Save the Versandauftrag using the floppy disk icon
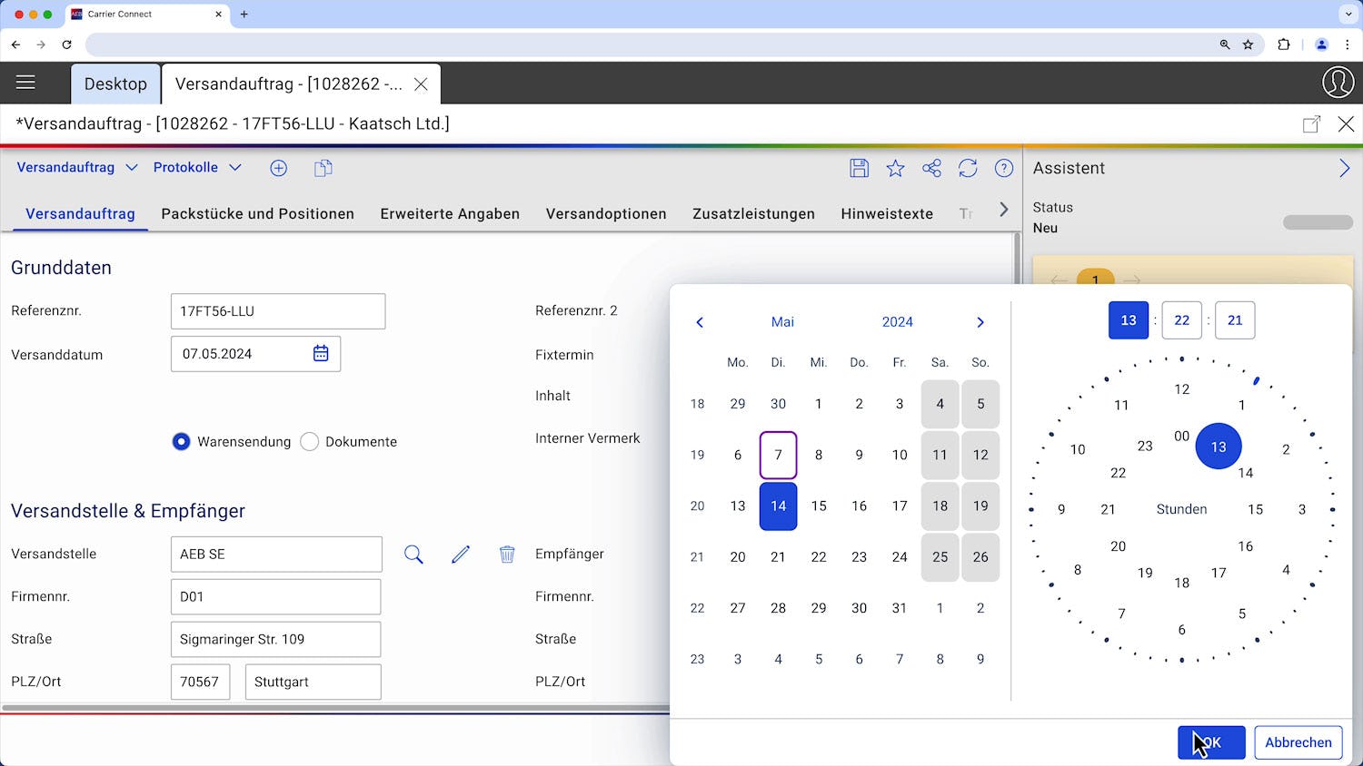The height and width of the screenshot is (766, 1363). [859, 168]
